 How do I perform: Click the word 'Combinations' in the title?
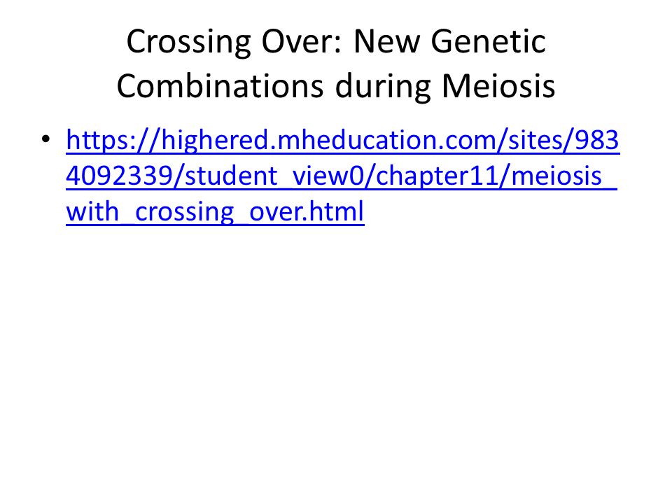pos(220,86)
